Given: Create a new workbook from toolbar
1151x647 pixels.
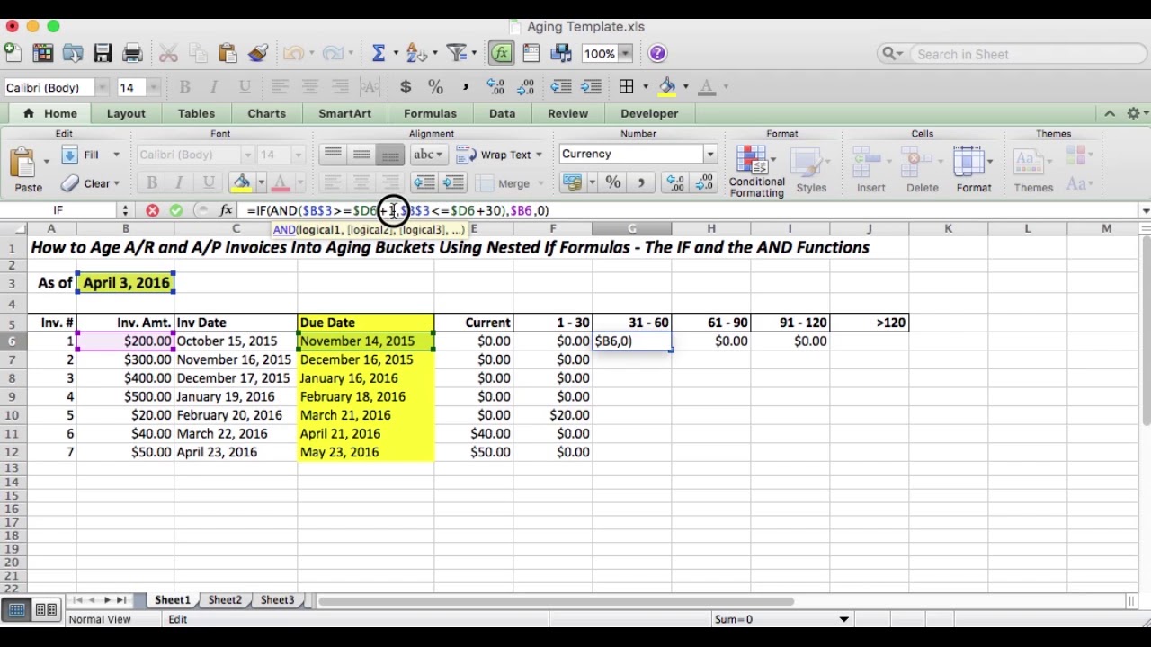Looking at the screenshot, I should pyautogui.click(x=13, y=53).
